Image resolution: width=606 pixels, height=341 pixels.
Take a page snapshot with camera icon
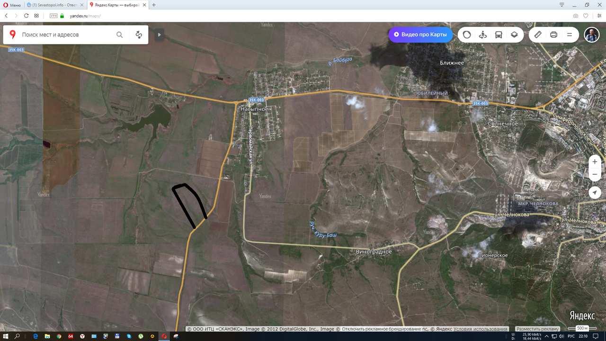click(x=576, y=16)
